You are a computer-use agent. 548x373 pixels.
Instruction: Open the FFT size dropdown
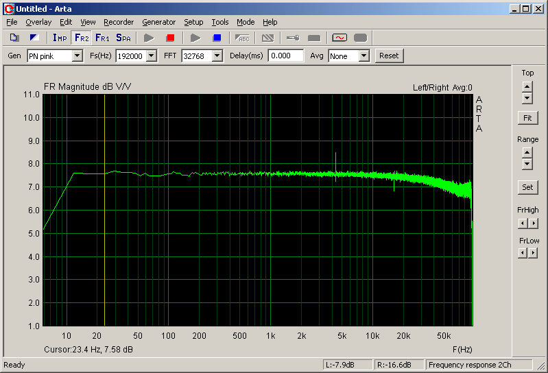coord(217,56)
